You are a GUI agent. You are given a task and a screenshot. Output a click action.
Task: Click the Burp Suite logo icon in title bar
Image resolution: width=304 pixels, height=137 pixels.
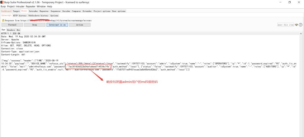(2, 2)
